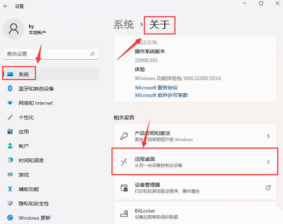The height and width of the screenshot is (224, 283).
Task: Click the gamepad icon for 游戏
Action: point(10,174)
